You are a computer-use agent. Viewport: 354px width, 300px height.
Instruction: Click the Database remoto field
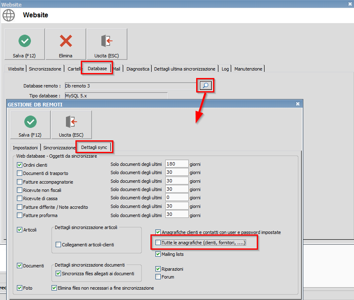(131, 86)
